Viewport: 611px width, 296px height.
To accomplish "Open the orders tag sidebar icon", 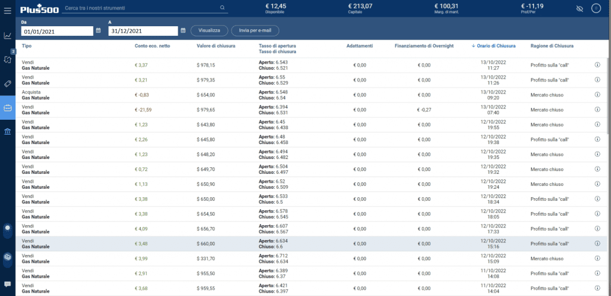I will click(x=7, y=83).
